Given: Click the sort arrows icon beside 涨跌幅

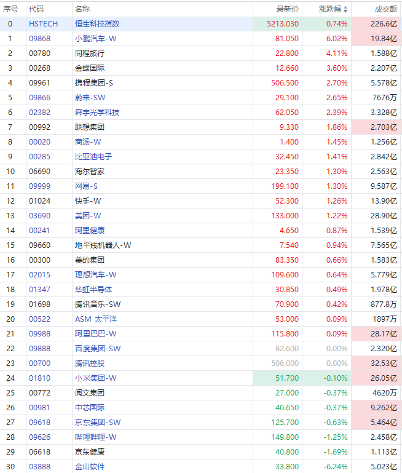Looking at the screenshot, I should coord(345,9).
